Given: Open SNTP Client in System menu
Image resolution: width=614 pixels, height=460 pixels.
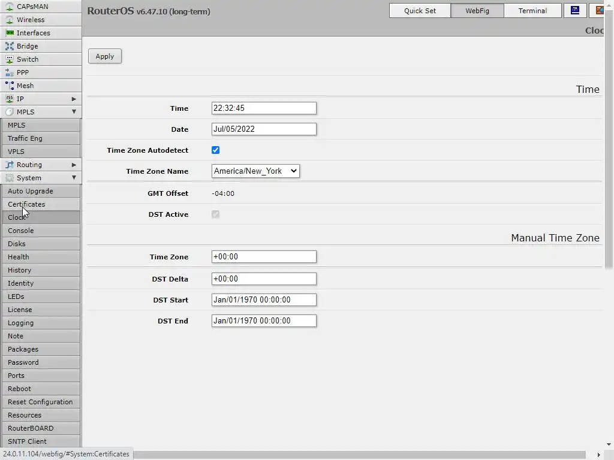Looking at the screenshot, I should [x=41, y=441].
